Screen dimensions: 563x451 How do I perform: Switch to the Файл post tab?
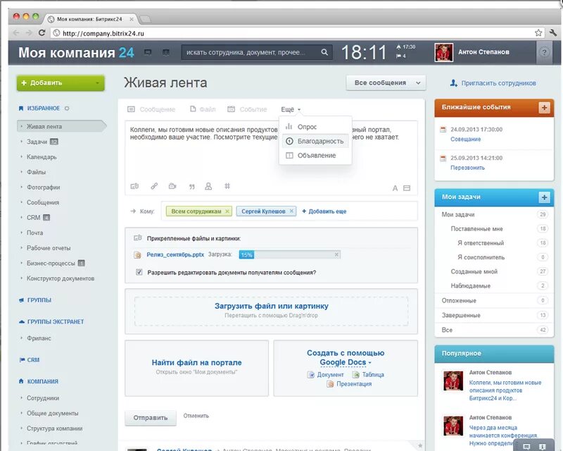(203, 109)
